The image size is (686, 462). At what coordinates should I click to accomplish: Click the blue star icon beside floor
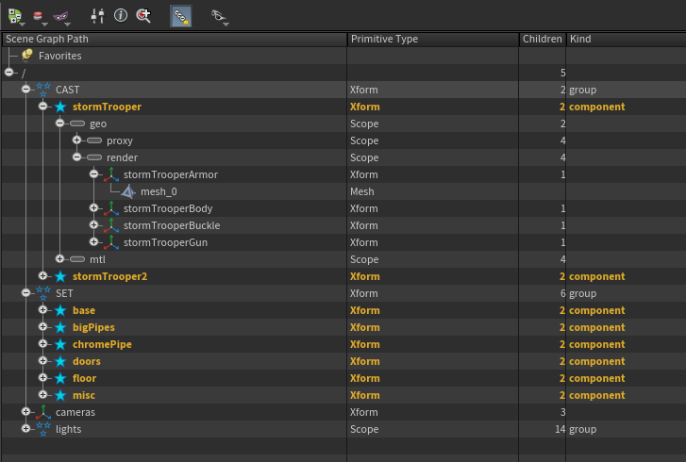click(60, 378)
